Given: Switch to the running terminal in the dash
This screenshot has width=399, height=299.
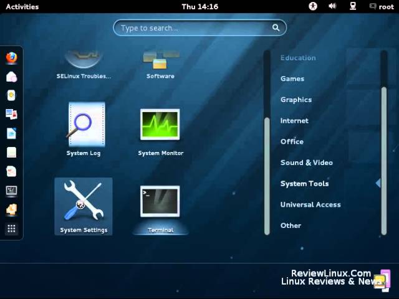Looking at the screenshot, I should coord(11,191).
